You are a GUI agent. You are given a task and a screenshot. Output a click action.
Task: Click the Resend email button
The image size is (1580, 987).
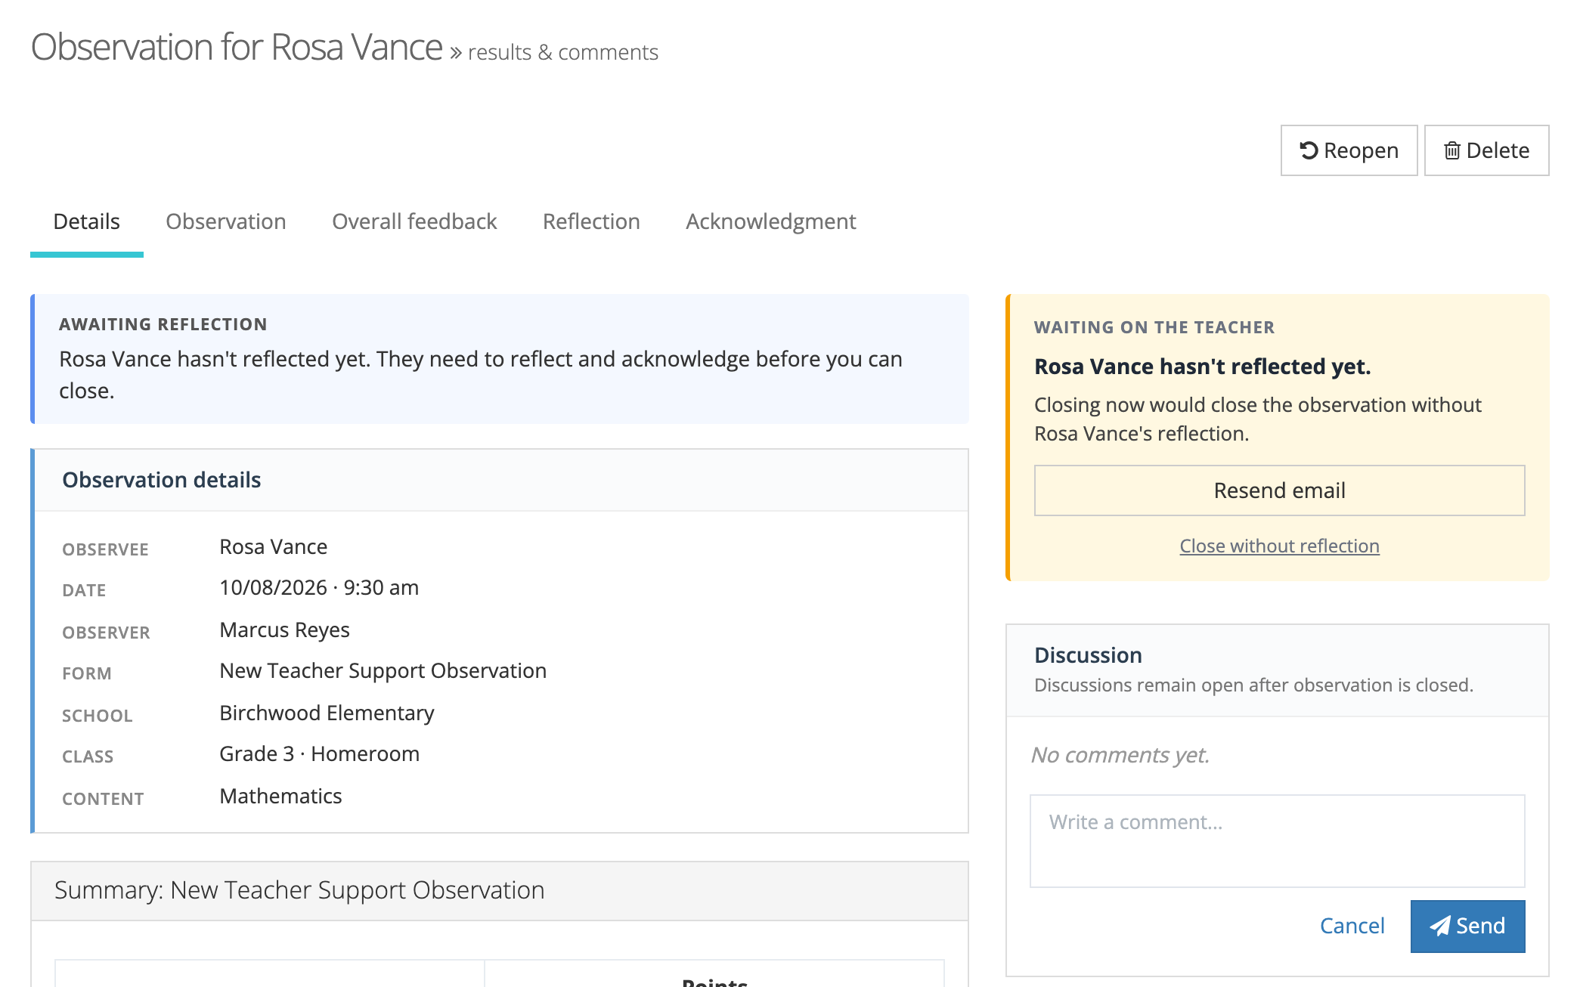pos(1279,490)
